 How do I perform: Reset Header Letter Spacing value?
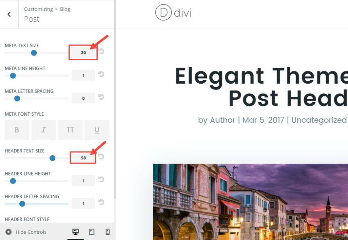pyautogui.click(x=101, y=202)
